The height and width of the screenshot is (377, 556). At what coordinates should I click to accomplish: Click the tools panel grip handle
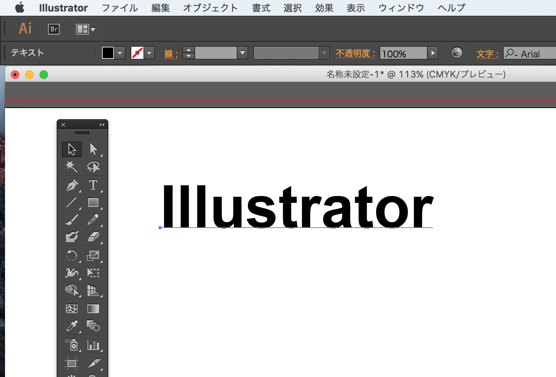tap(82, 133)
